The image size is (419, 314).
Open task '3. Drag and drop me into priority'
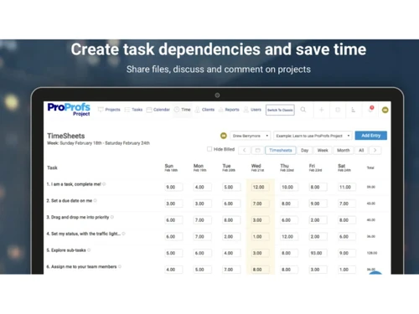coord(78,217)
